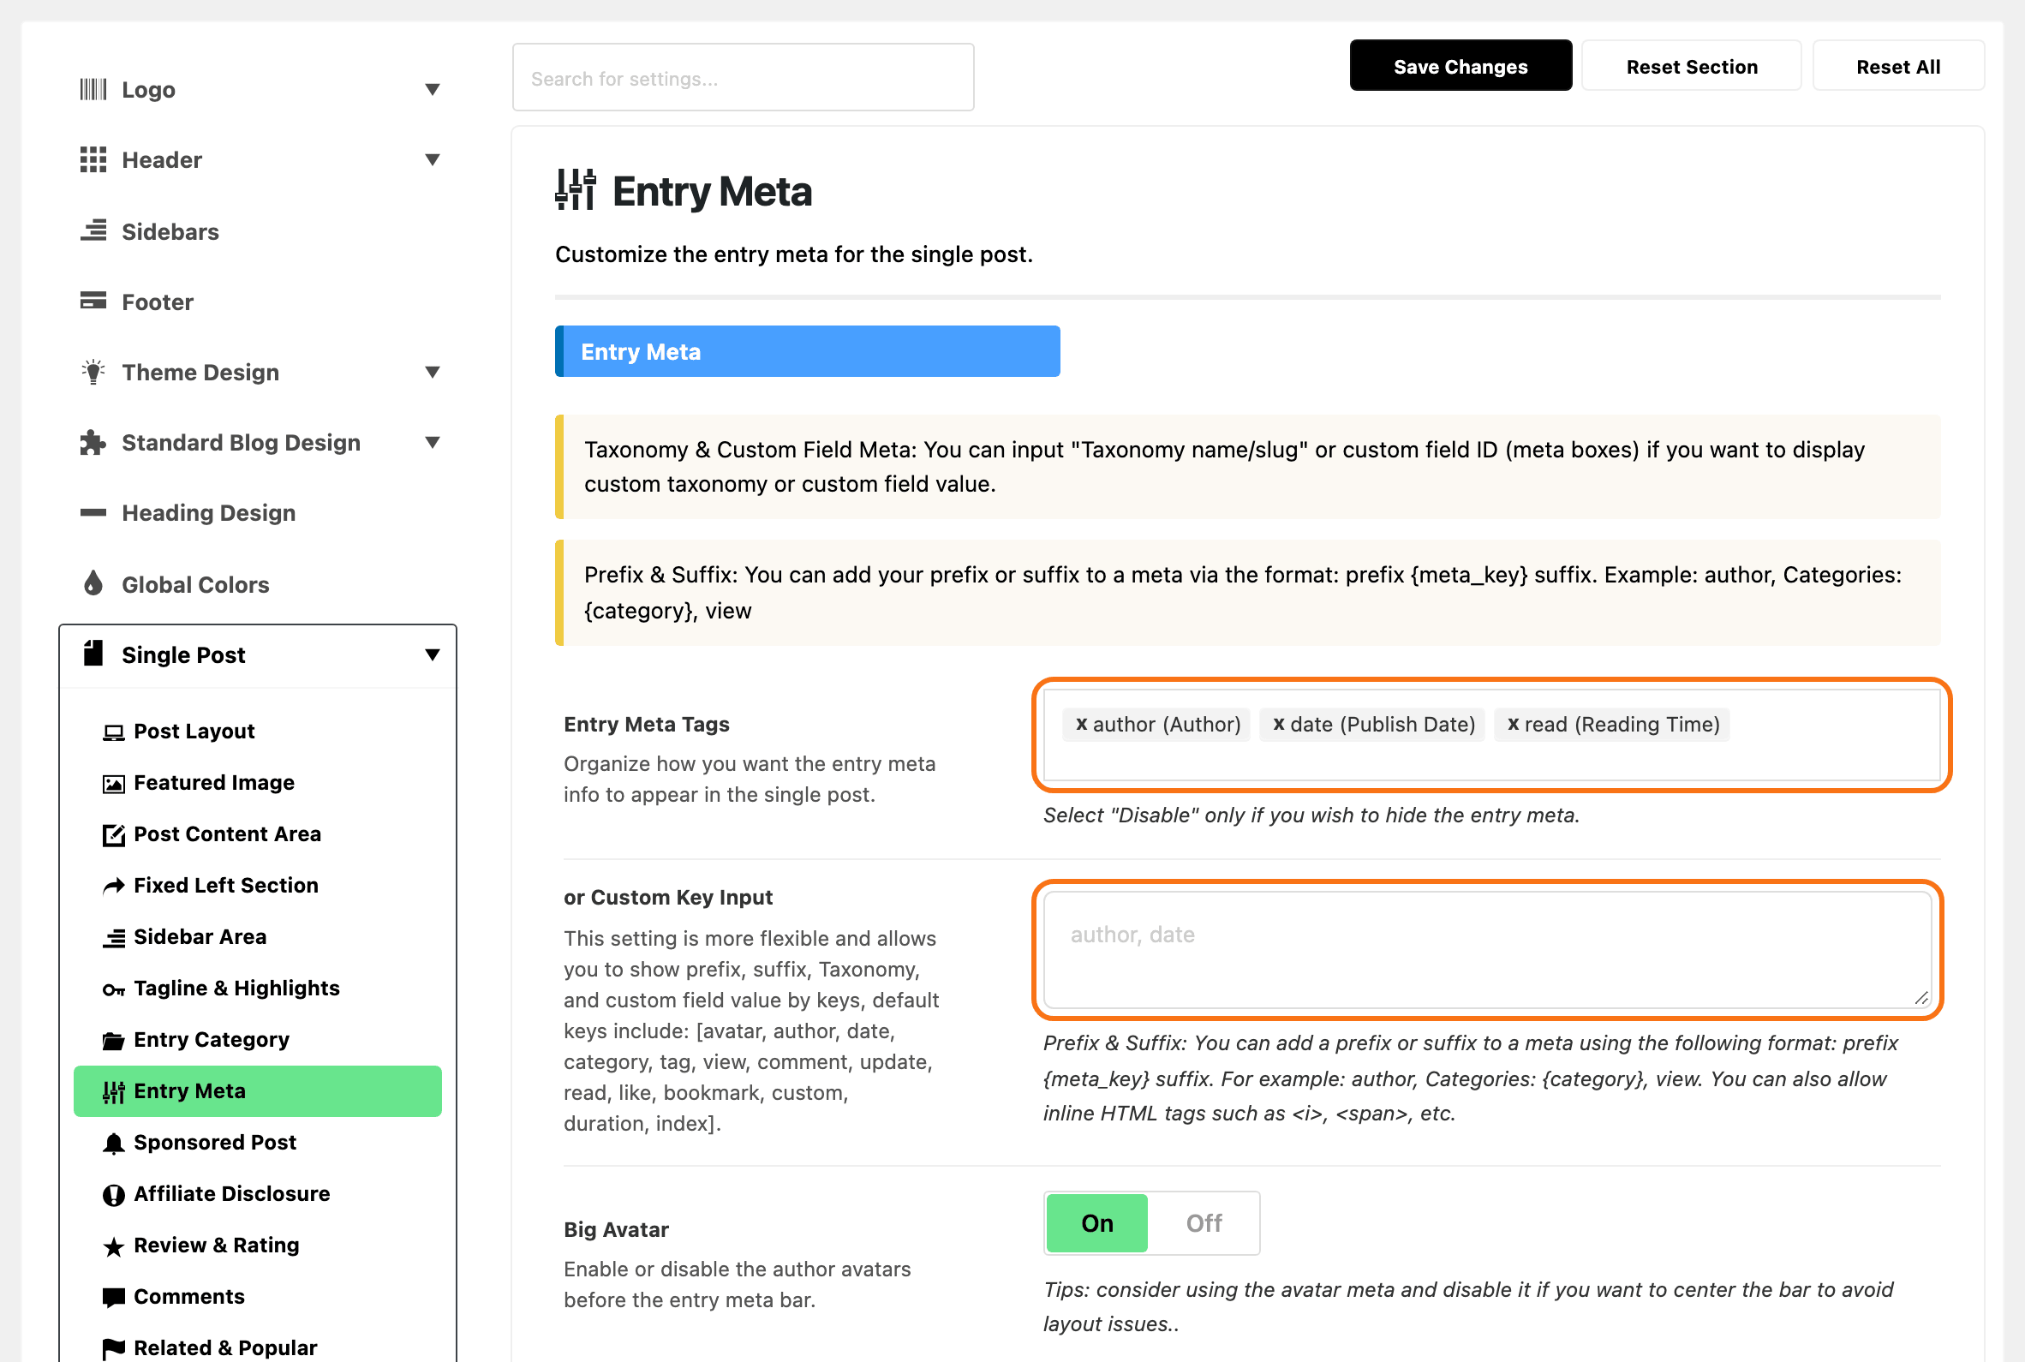
Task: Click the Single Post document icon
Action: [x=93, y=654]
